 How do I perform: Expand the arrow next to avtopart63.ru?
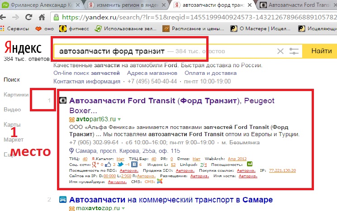coord(119,119)
